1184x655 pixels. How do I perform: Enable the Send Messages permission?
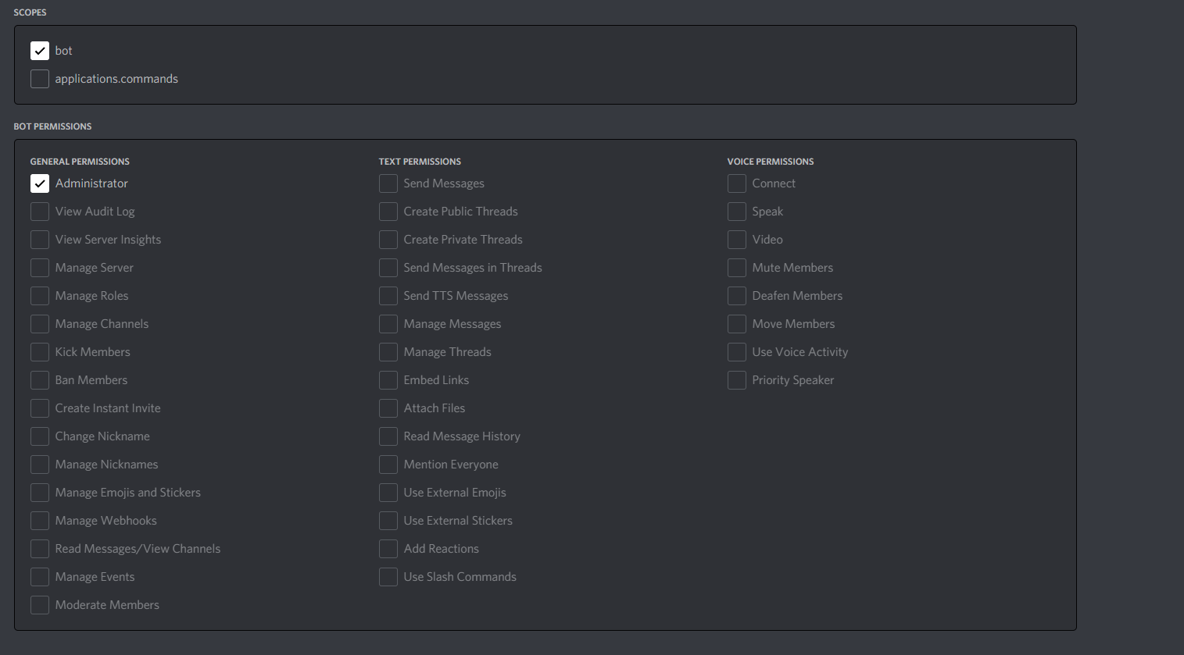pyautogui.click(x=388, y=183)
